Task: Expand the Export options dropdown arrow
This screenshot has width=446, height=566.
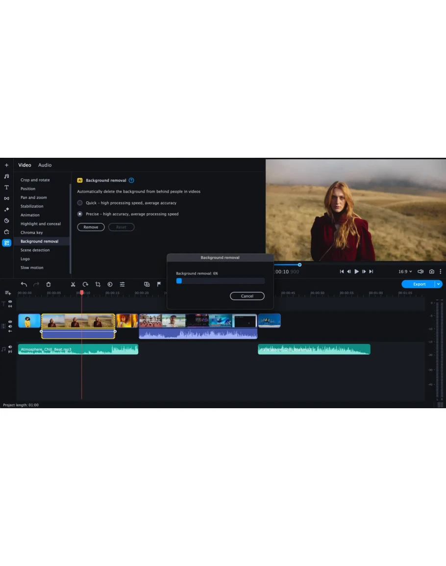Action: [x=439, y=284]
